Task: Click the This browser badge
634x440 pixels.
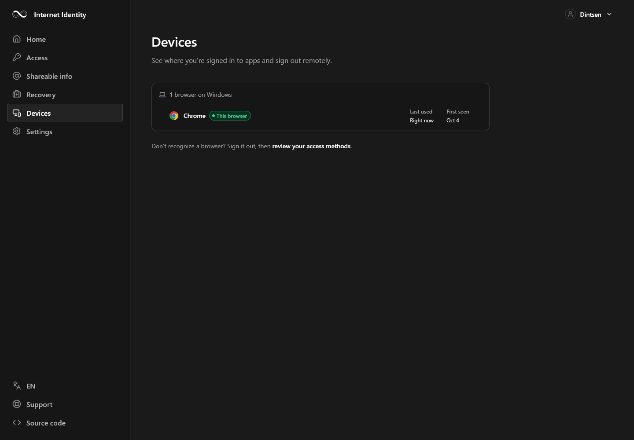Action: click(230, 116)
